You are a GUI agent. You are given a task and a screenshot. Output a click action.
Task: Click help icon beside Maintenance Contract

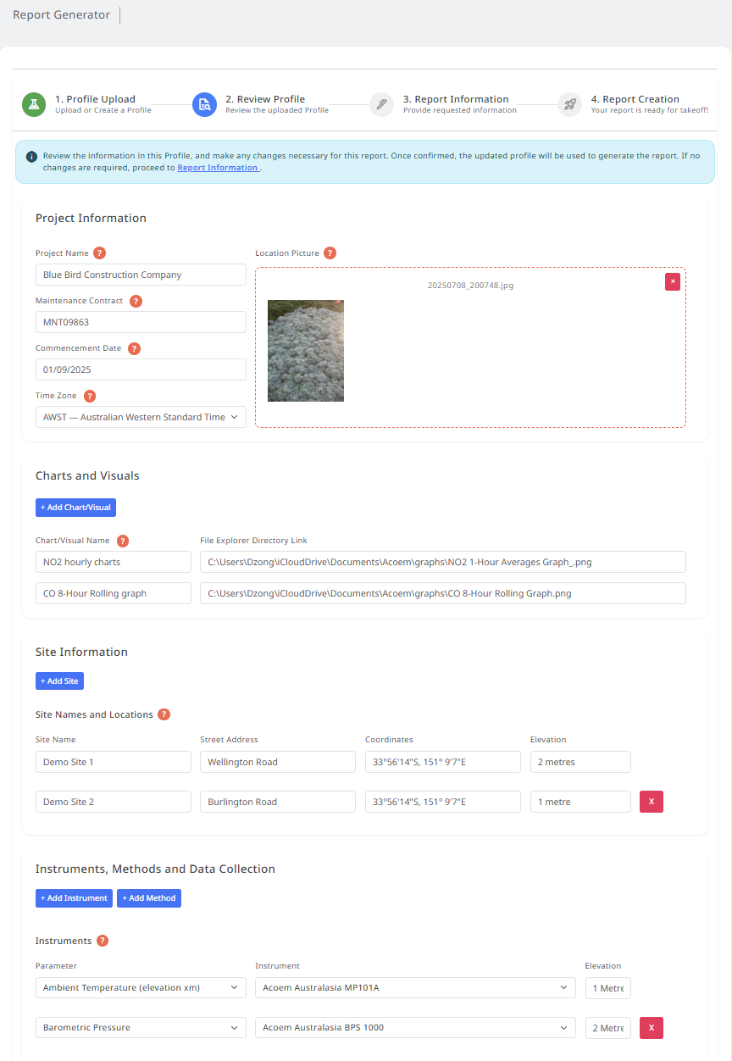136,301
